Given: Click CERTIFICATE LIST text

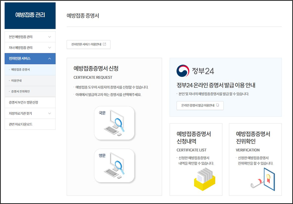Looking at the screenshot, I should pos(192,150).
